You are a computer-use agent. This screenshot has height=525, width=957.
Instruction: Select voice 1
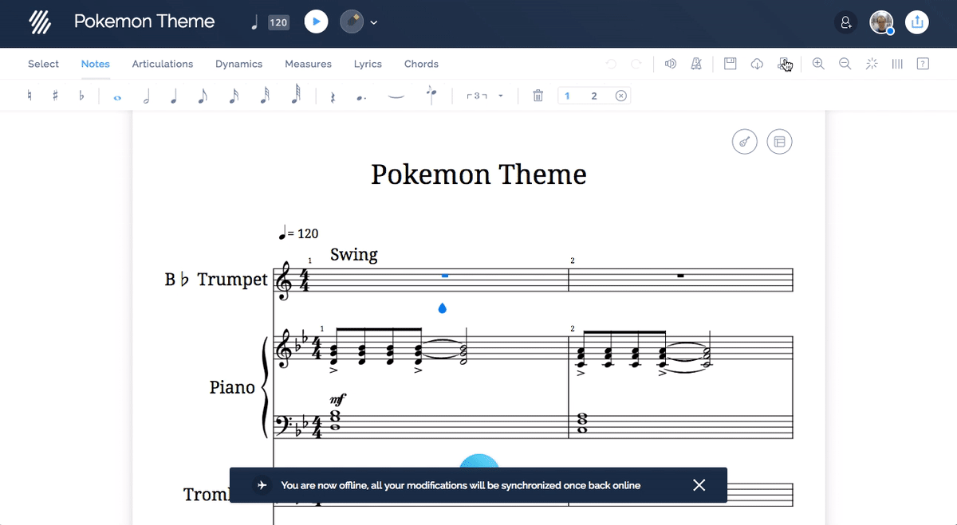point(568,96)
